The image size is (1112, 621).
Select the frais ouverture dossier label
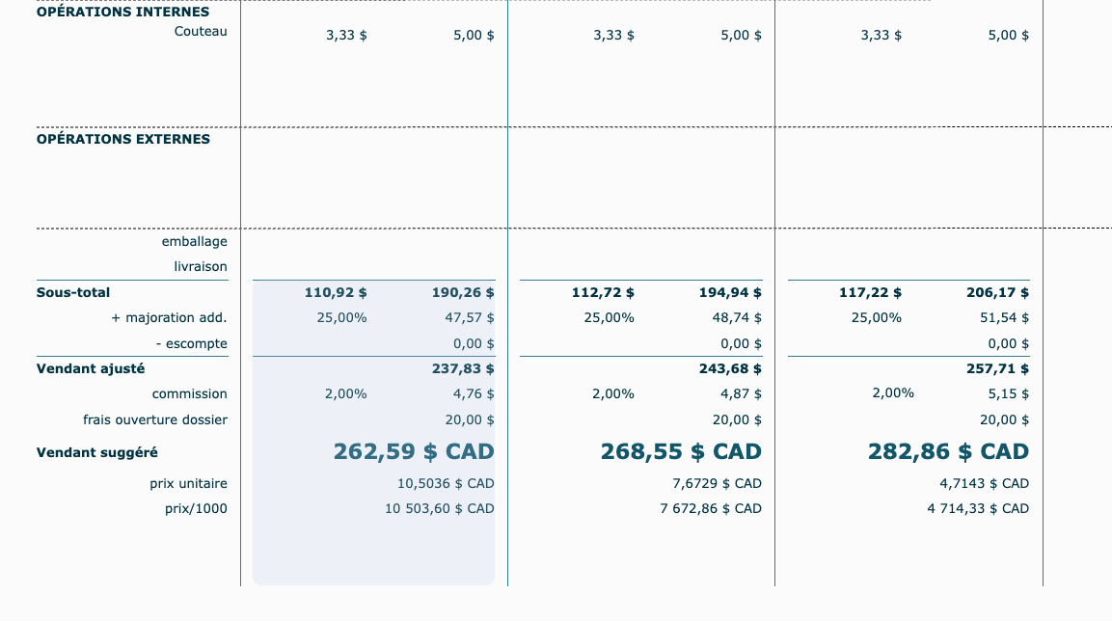coord(155,419)
